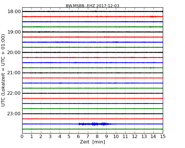Click the x-axis tick label 0

[22, 136]
